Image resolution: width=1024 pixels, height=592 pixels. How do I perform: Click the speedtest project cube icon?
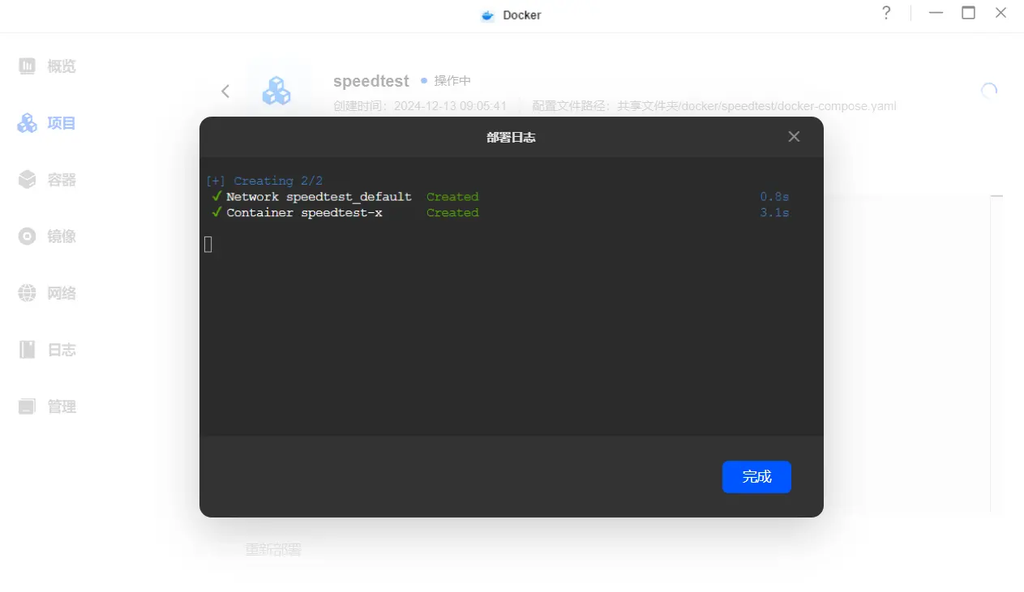click(x=276, y=91)
